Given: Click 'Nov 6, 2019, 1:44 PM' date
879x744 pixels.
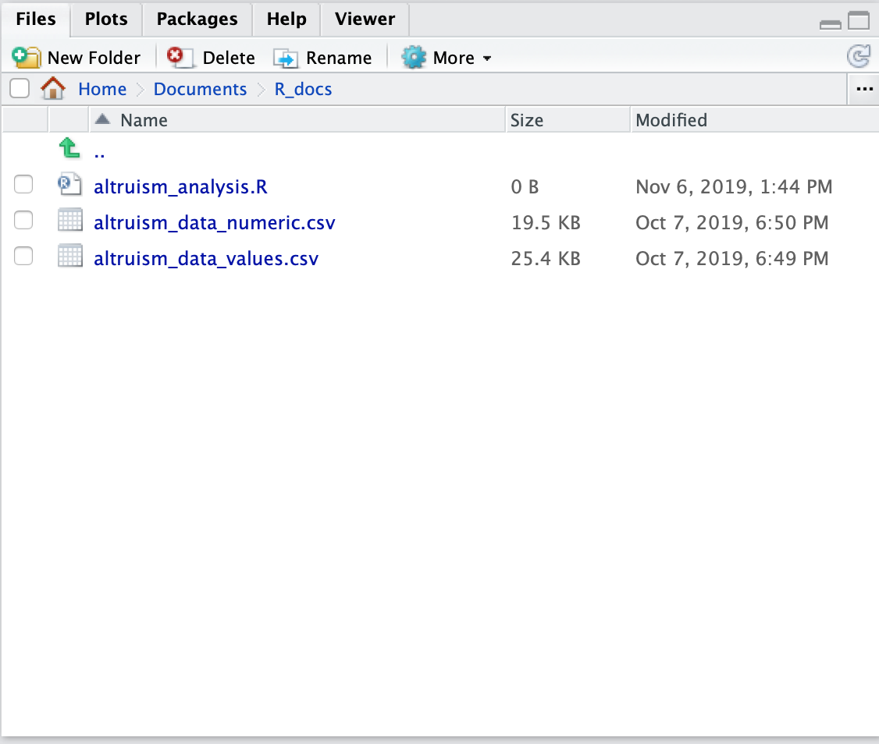Looking at the screenshot, I should 734,186.
